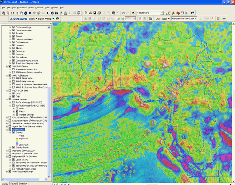
Task: Open the Bookmarks menu
Action: pyautogui.click(x=22, y=8)
